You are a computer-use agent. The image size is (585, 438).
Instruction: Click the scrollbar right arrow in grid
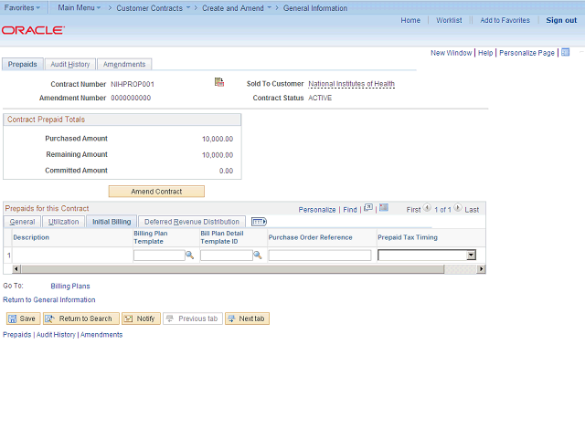pos(482,269)
